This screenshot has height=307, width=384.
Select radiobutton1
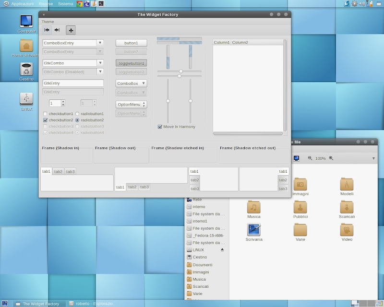point(77,114)
